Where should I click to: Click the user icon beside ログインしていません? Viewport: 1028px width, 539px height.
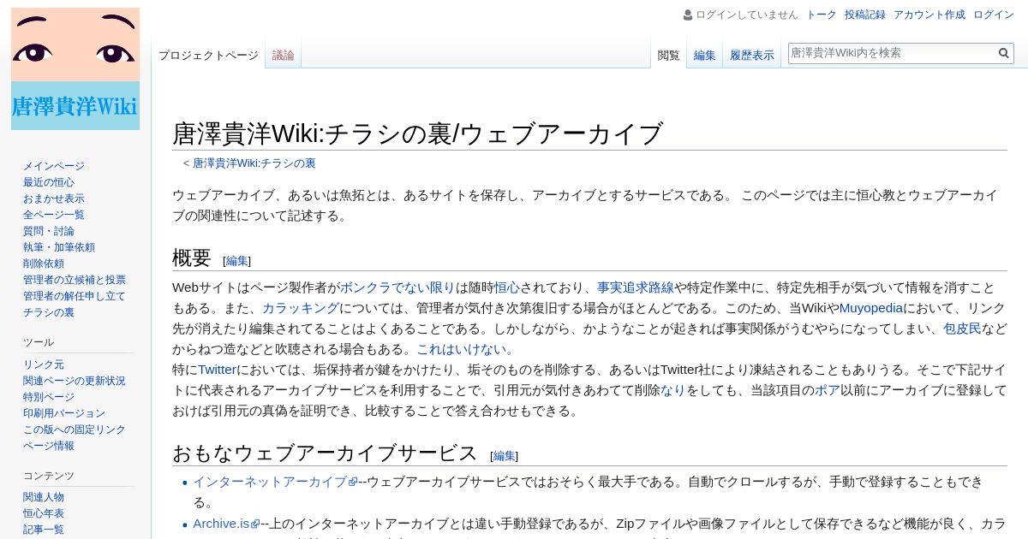click(x=688, y=15)
